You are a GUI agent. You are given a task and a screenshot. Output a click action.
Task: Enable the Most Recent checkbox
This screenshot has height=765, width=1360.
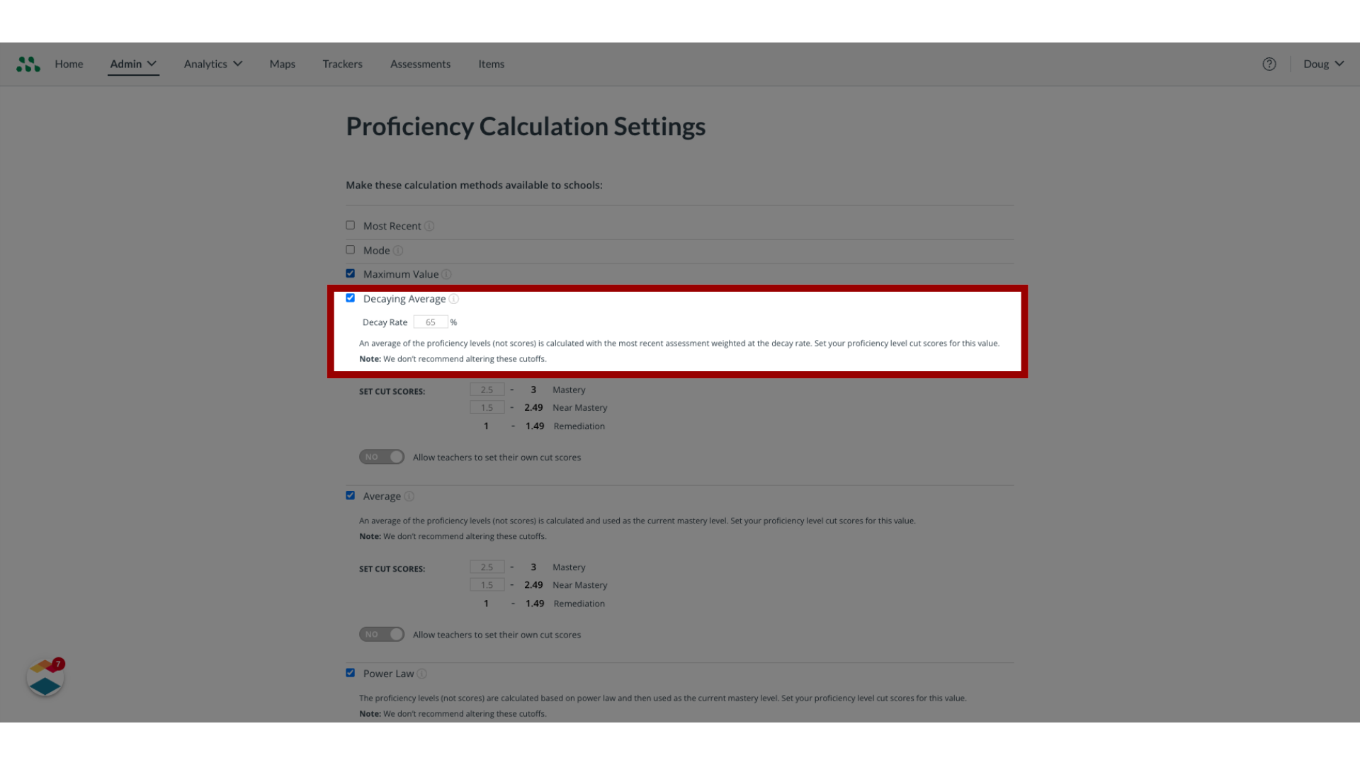[350, 225]
